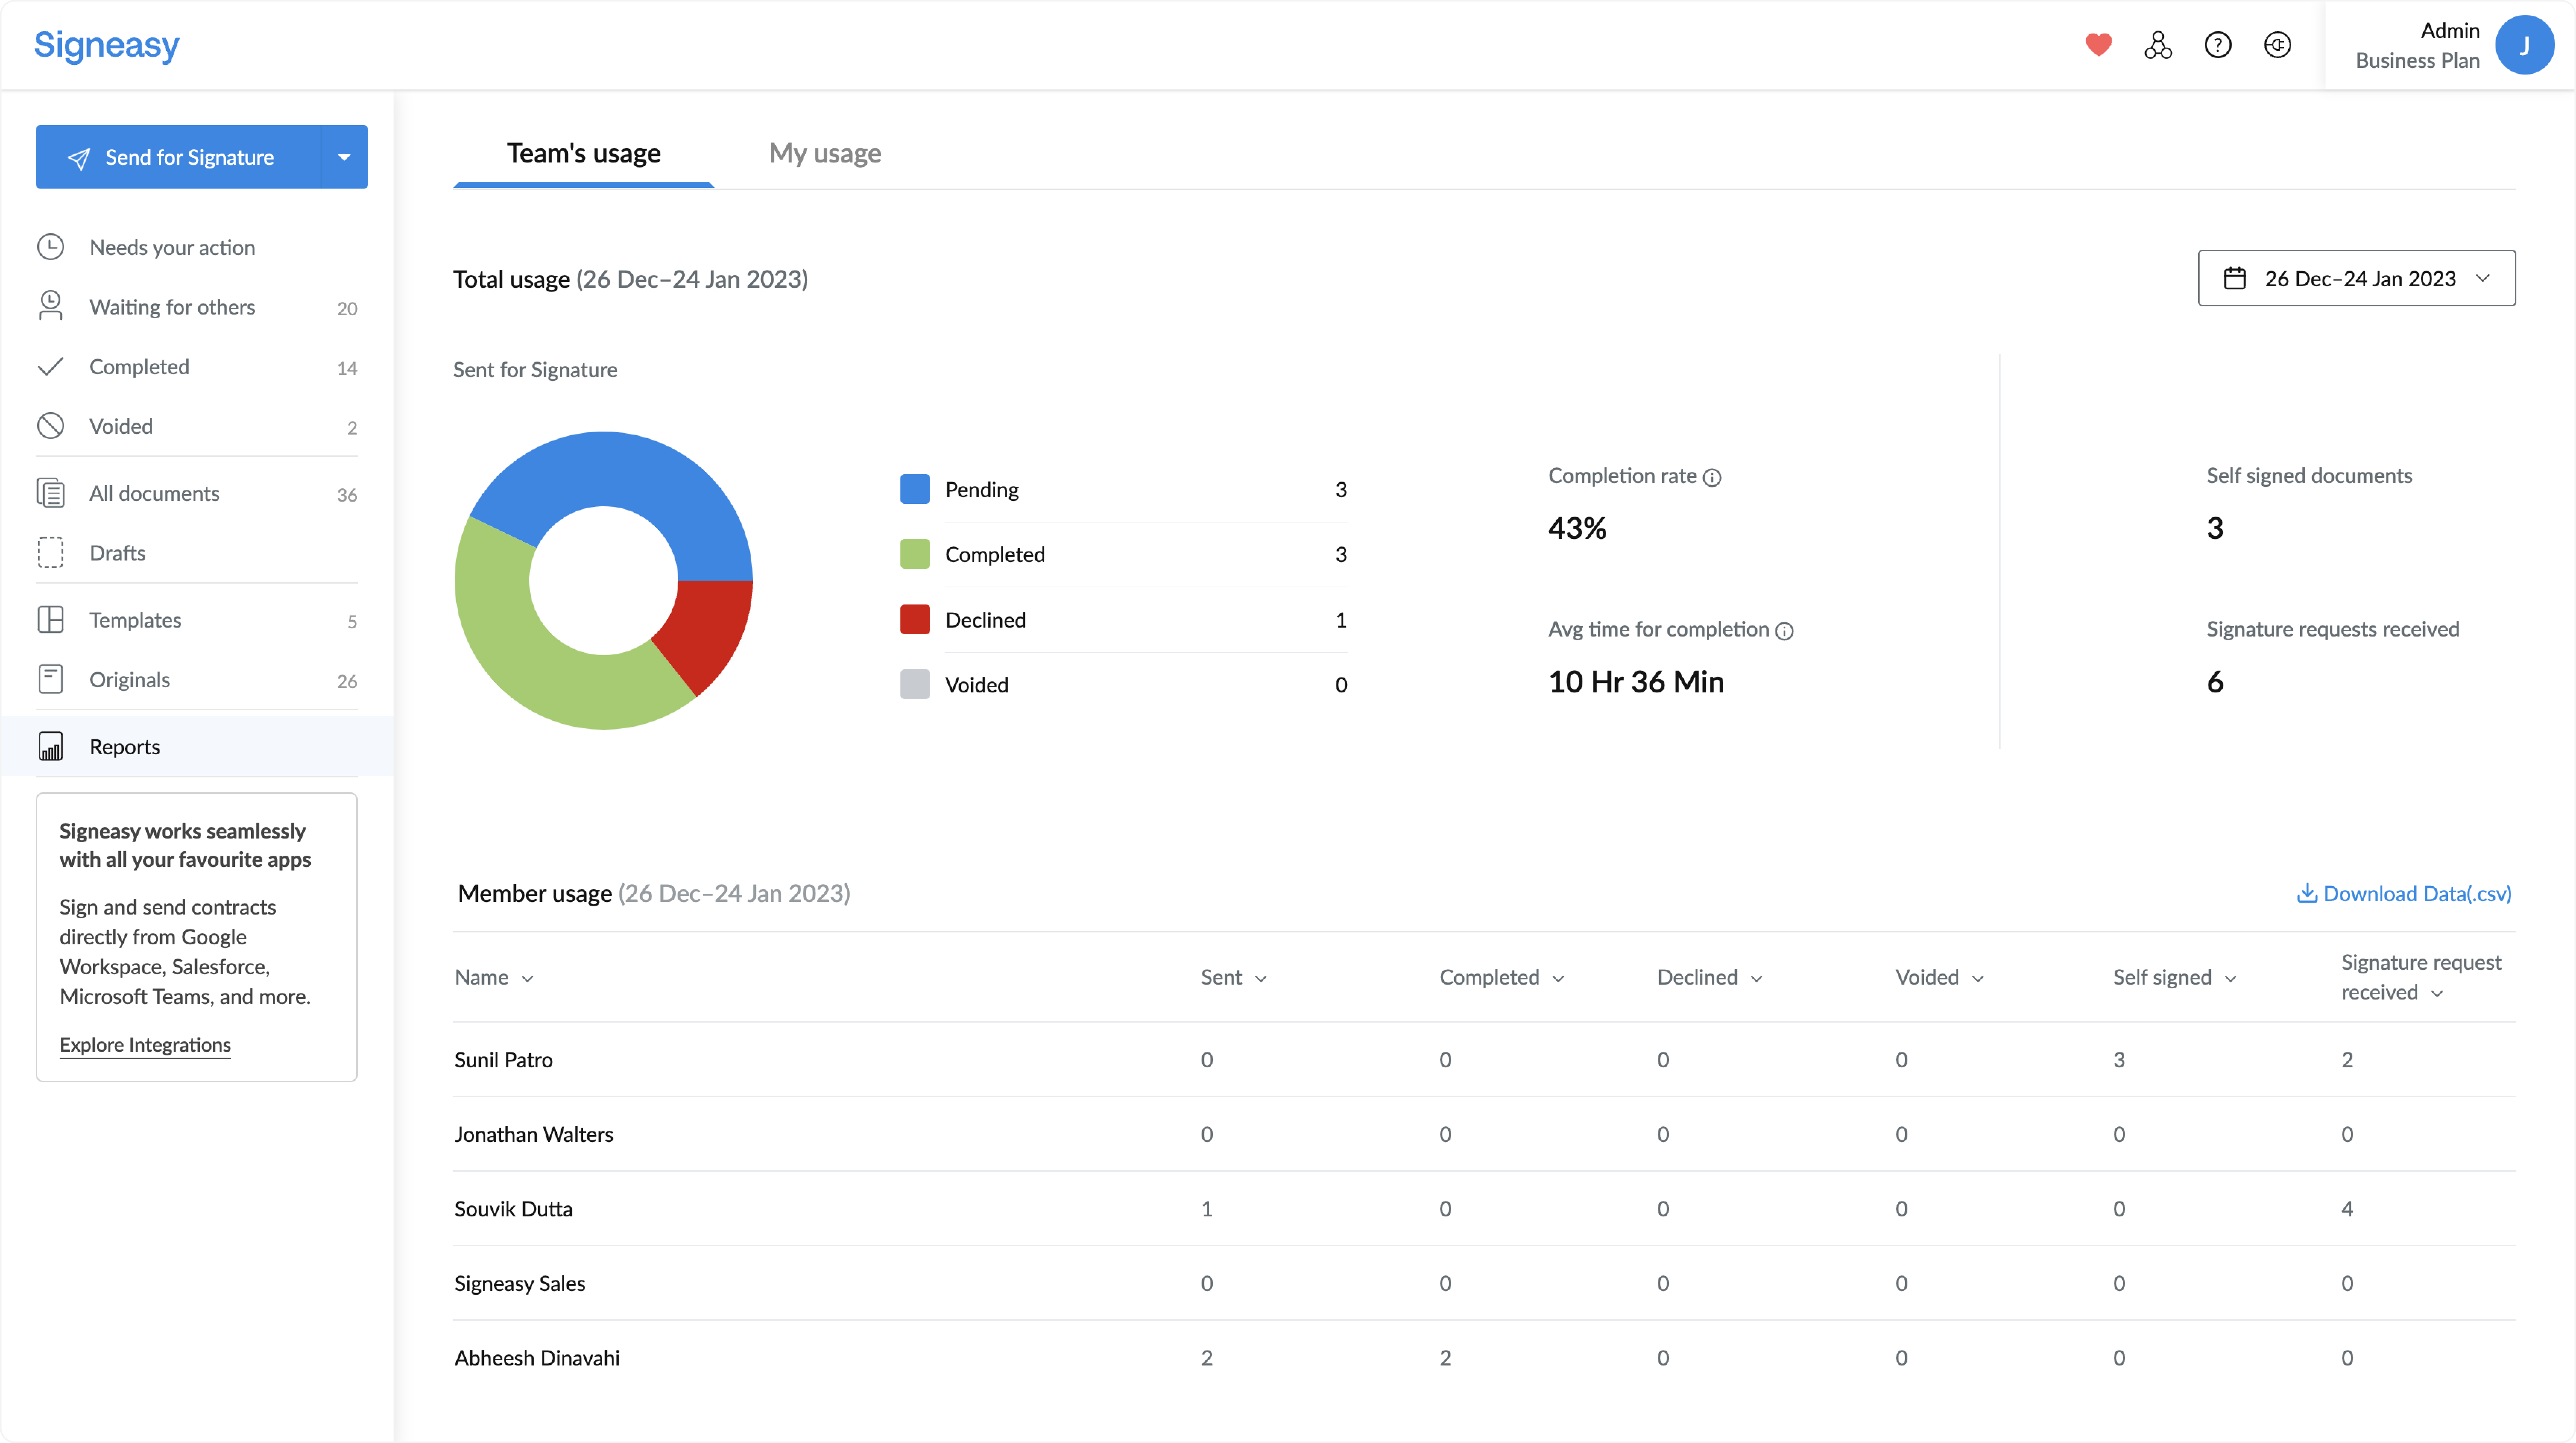2576x1443 pixels.
Task: Click the All documents icon
Action: [51, 493]
